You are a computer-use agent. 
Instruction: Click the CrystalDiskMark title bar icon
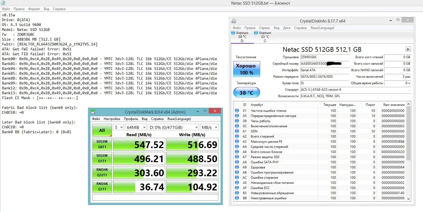93,112
